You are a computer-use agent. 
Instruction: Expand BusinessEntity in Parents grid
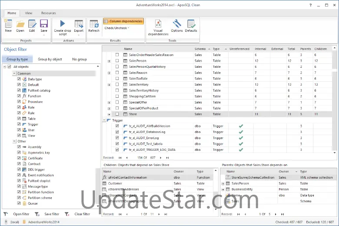coord(223,189)
